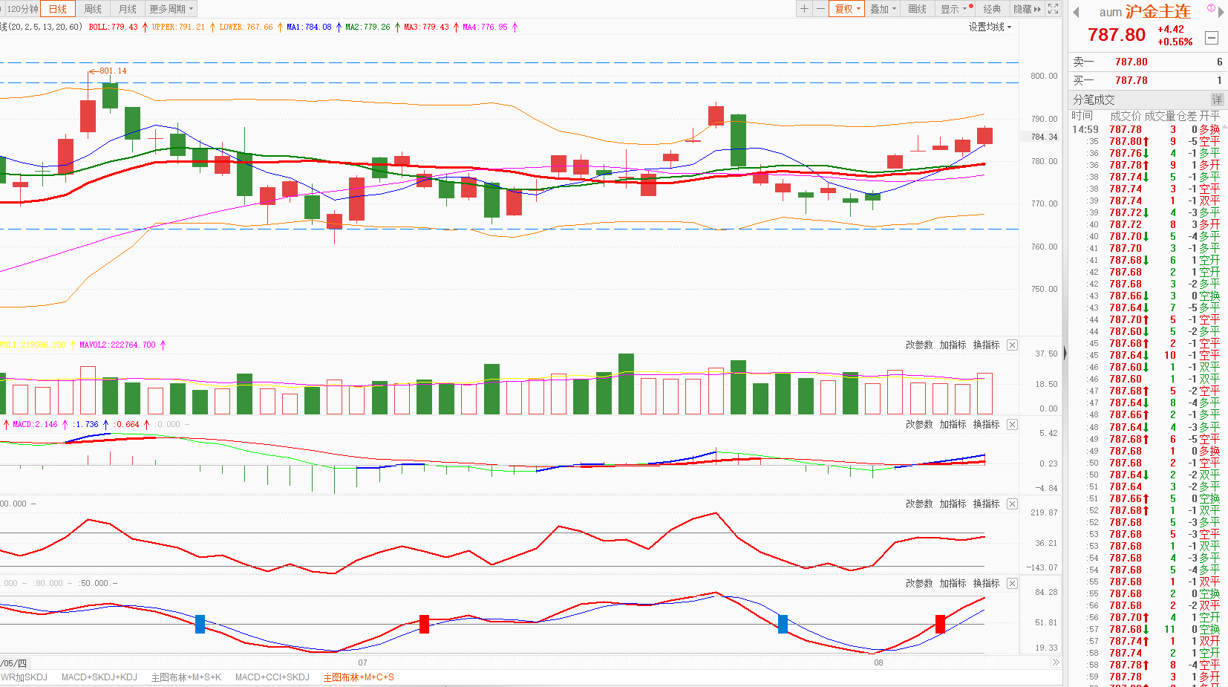This screenshot has height=687, width=1228.
Task: Switch to 经典 classic view button
Action: (x=992, y=9)
